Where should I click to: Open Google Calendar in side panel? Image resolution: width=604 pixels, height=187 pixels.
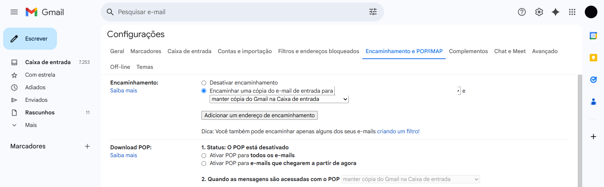tap(593, 36)
